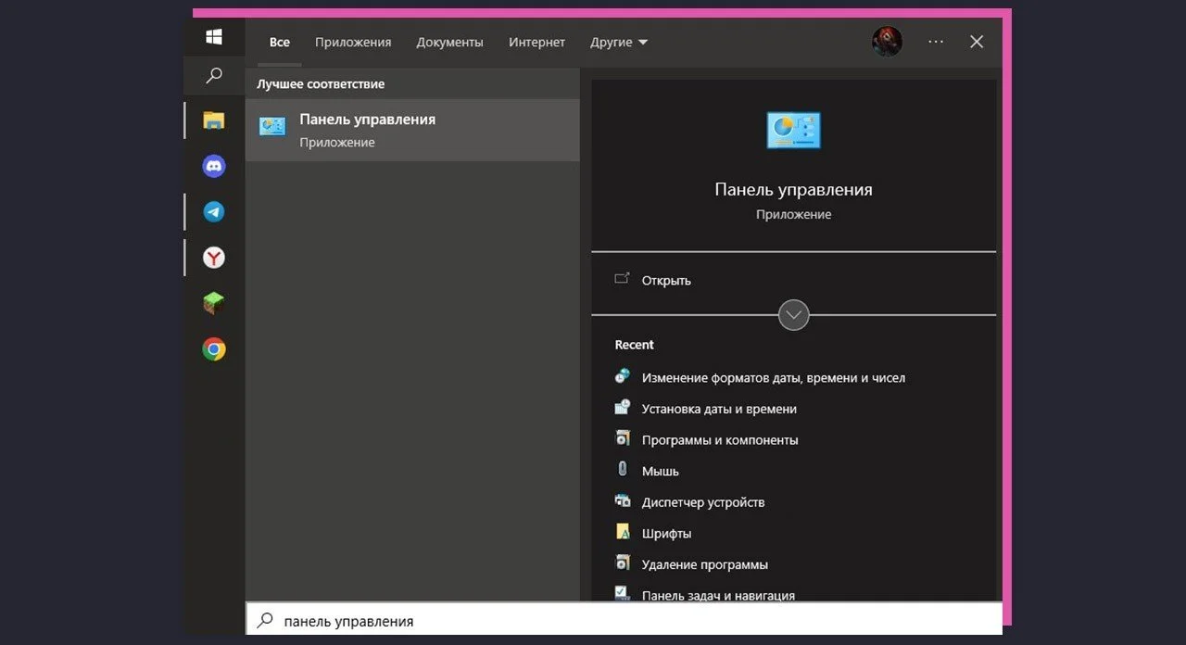Click the large Control Panel preview icon

pyautogui.click(x=793, y=130)
